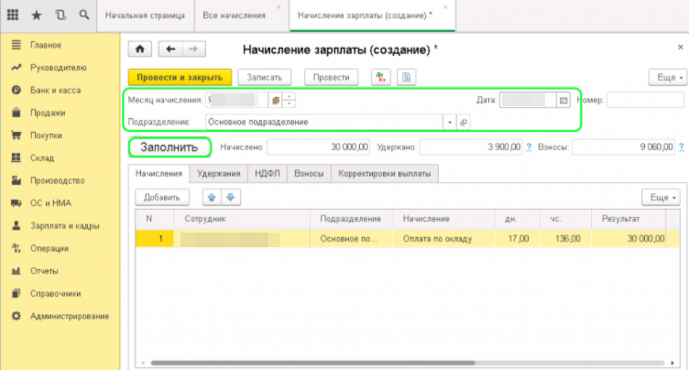Click the Взносы amount field
Screen dimensions: 689x370
coord(623,147)
